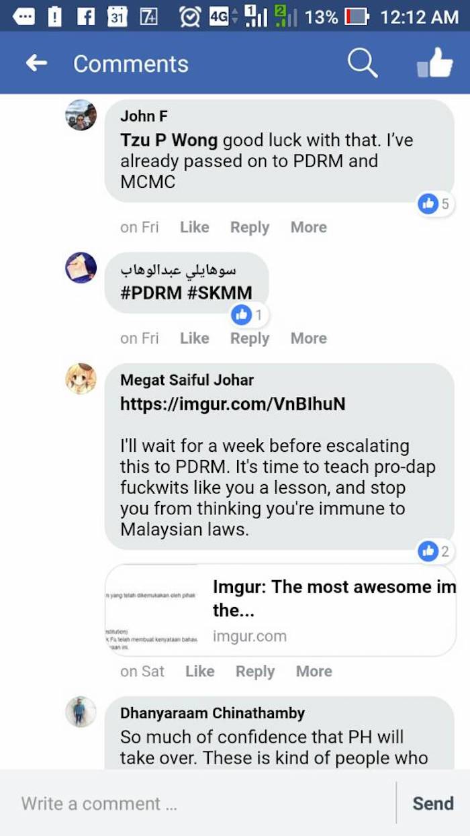Reply to John F's comment
The height and width of the screenshot is (836, 470).
coord(250,227)
